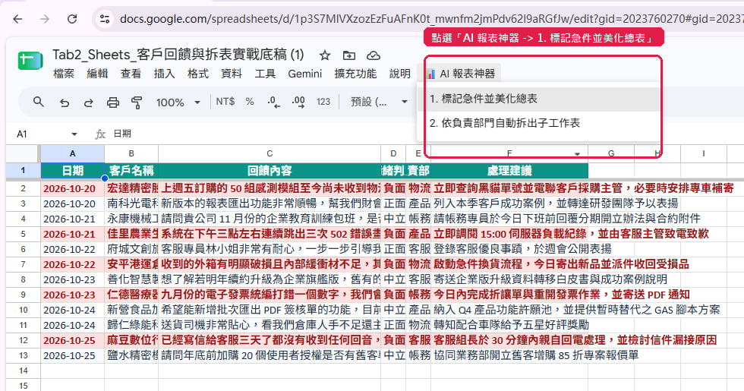Select row 14 header
Screen dimensions: 744x391
pos(23,371)
